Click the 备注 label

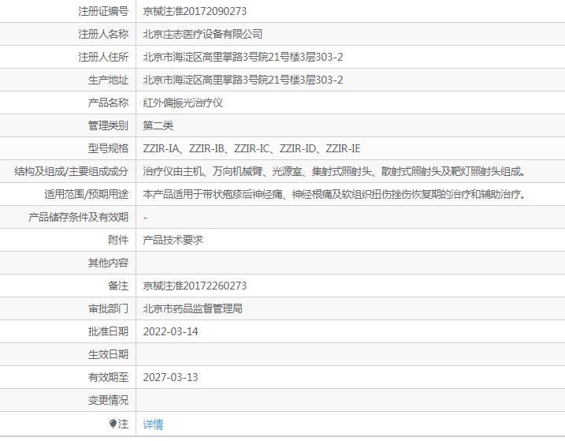click(118, 286)
